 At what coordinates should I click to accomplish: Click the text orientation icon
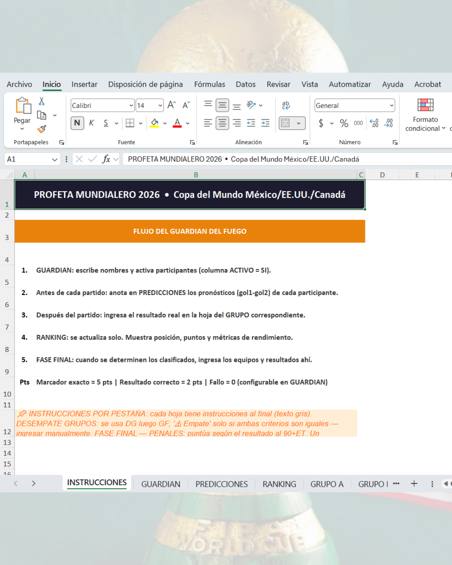pos(251,105)
